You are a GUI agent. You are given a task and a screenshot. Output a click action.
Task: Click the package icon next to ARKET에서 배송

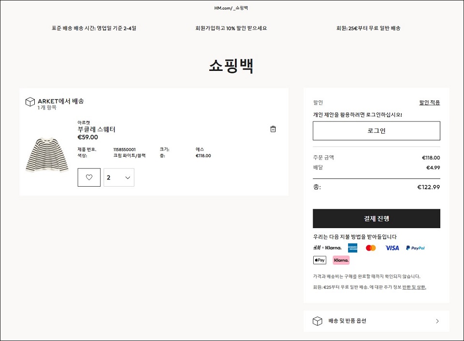(30, 102)
